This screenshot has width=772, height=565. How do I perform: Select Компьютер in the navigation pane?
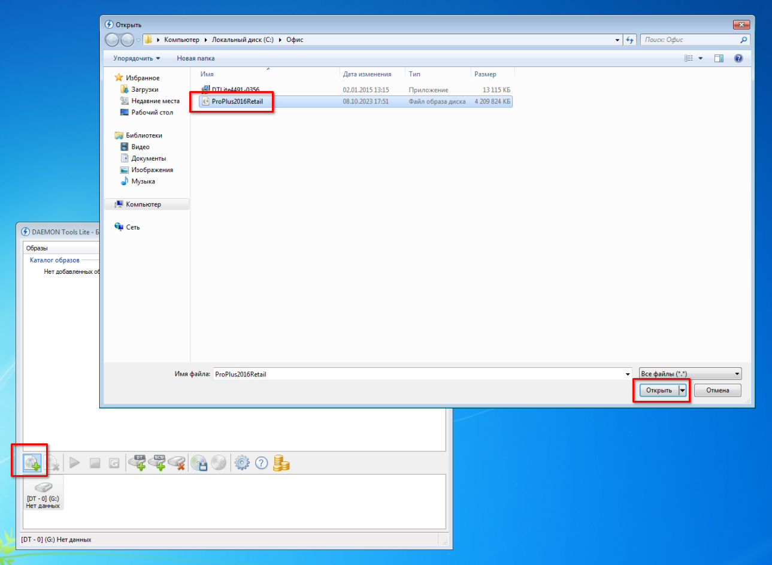pyautogui.click(x=143, y=204)
